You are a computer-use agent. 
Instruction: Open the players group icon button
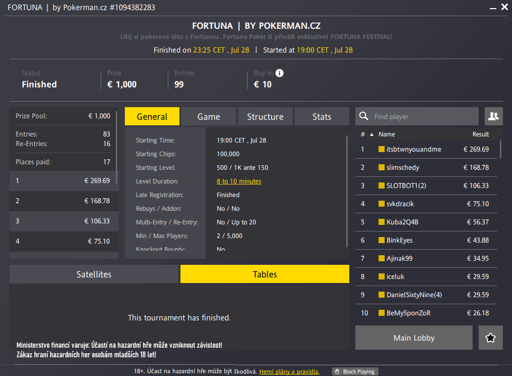coord(493,116)
